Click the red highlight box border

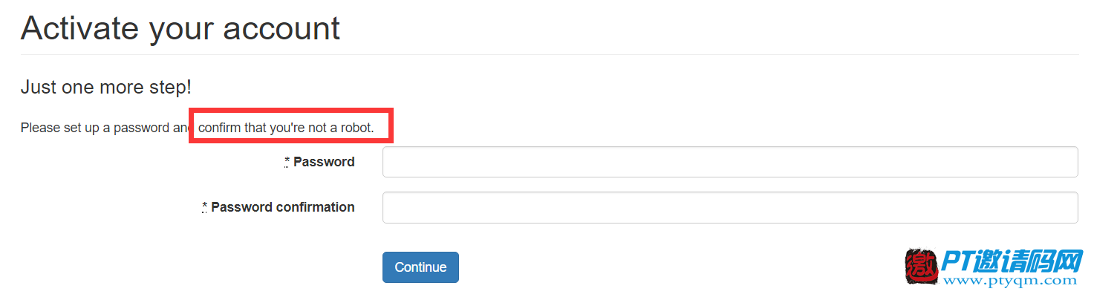coord(290,111)
